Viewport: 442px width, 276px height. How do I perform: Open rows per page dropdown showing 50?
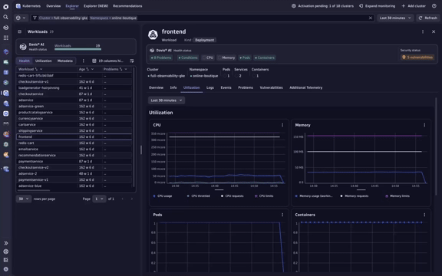23,199
